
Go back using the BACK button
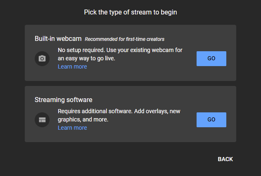(x=225, y=159)
